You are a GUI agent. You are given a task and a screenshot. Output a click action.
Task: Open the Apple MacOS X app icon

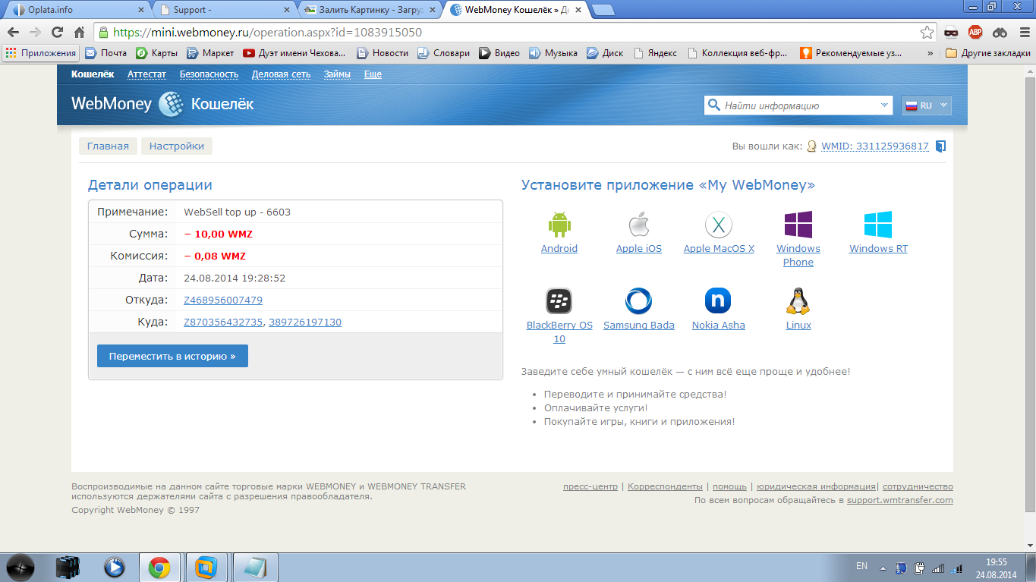[x=719, y=225]
